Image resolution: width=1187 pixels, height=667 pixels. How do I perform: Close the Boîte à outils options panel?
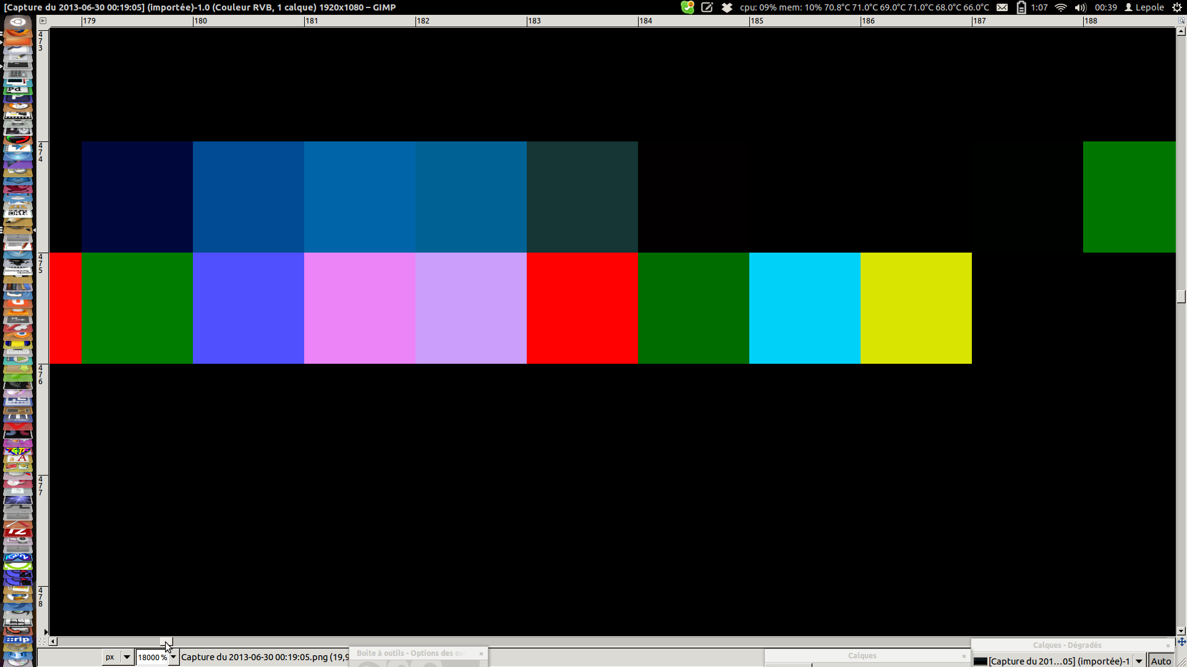pyautogui.click(x=481, y=653)
